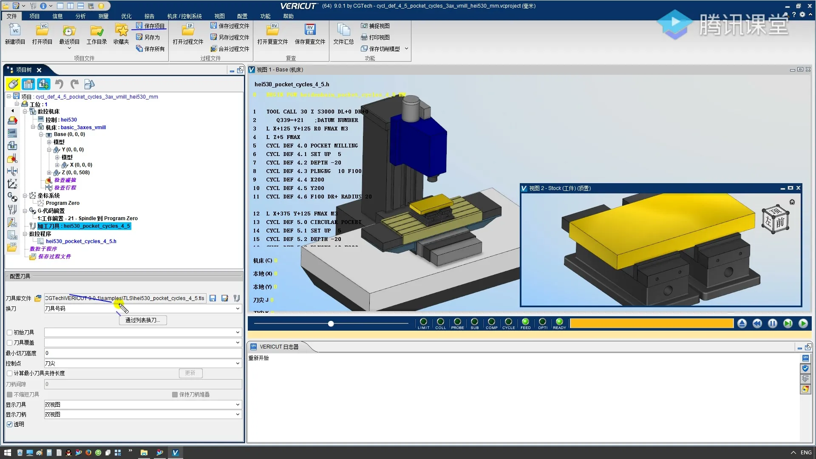Click 打开过程文件 icon in ribbon
The height and width of the screenshot is (459, 816).
[188, 30]
